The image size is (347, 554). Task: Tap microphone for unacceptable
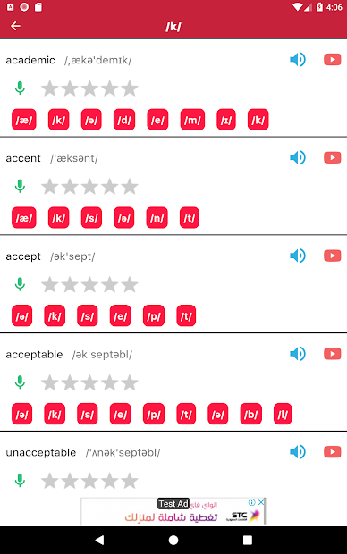click(20, 481)
